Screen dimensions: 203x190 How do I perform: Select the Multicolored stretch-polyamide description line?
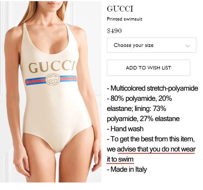pyautogui.click(x=153, y=88)
